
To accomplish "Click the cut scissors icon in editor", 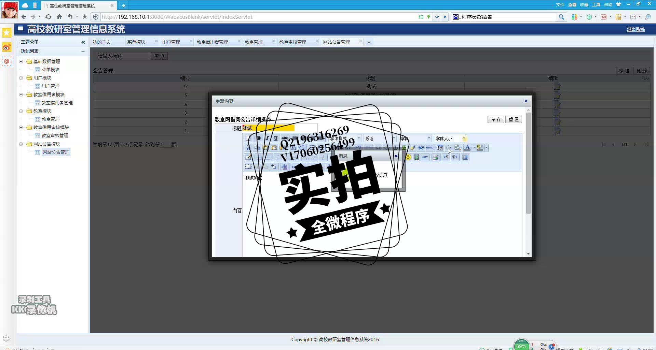I will (x=248, y=148).
